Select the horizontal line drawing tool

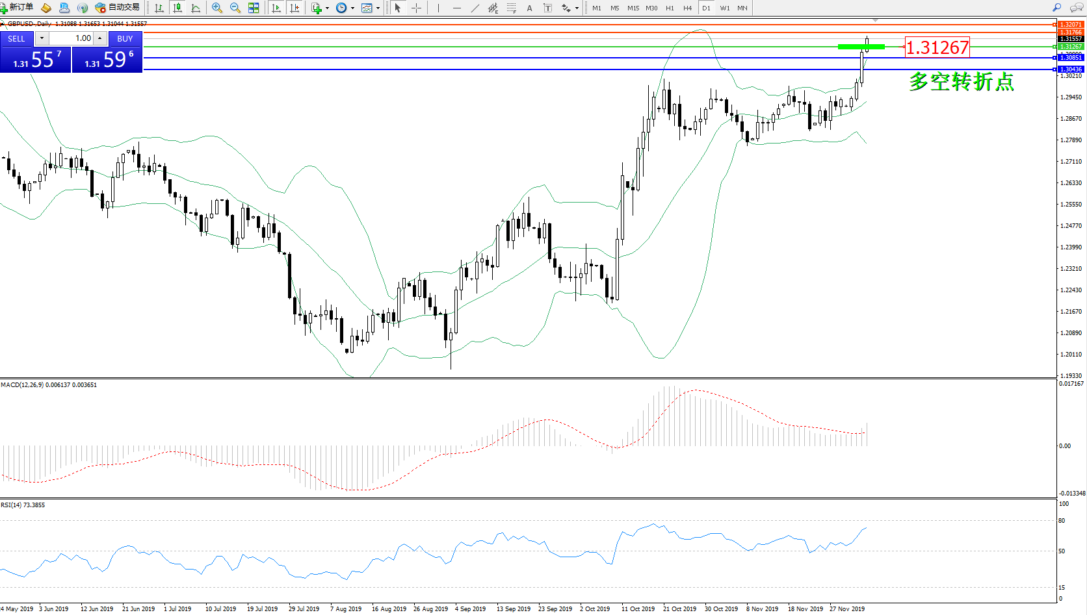[x=457, y=8]
